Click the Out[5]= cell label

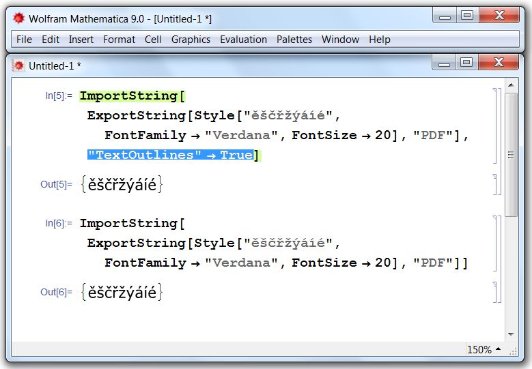point(56,184)
